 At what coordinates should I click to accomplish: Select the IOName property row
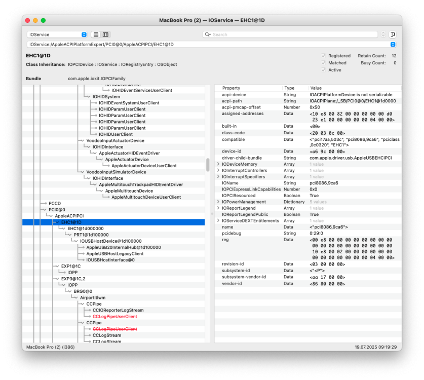[x=308, y=183]
